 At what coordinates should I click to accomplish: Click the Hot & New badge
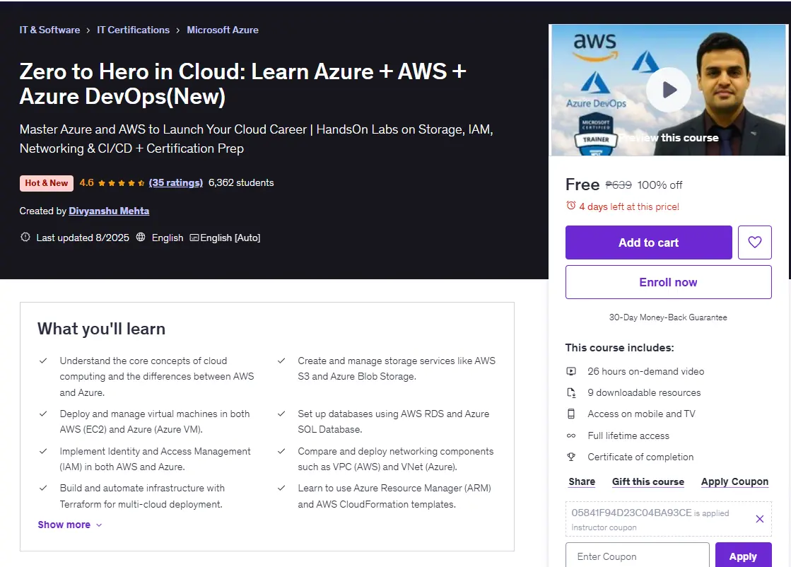47,183
